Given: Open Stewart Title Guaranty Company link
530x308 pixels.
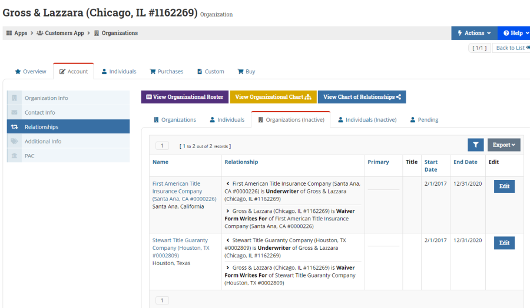Looking at the screenshot, I should [x=181, y=248].
